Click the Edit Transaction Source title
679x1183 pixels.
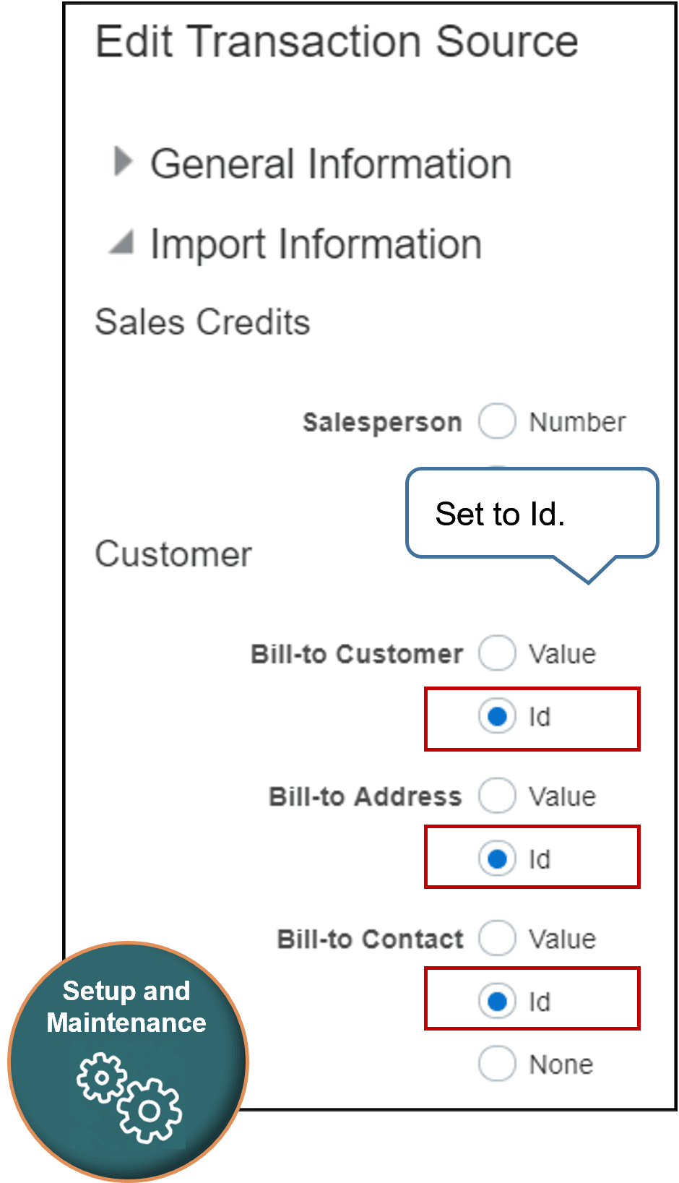[337, 41]
